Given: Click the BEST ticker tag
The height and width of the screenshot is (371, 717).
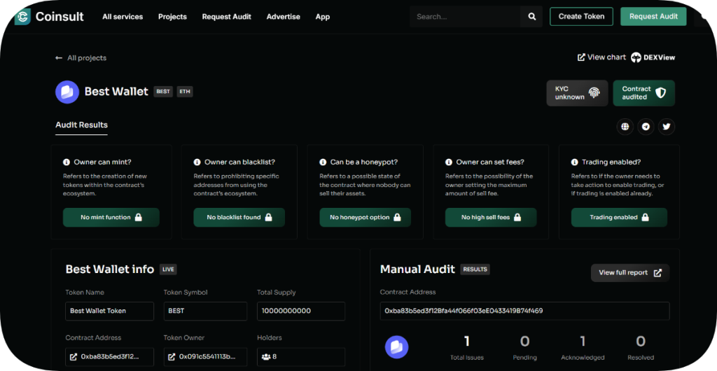Looking at the screenshot, I should point(163,92).
